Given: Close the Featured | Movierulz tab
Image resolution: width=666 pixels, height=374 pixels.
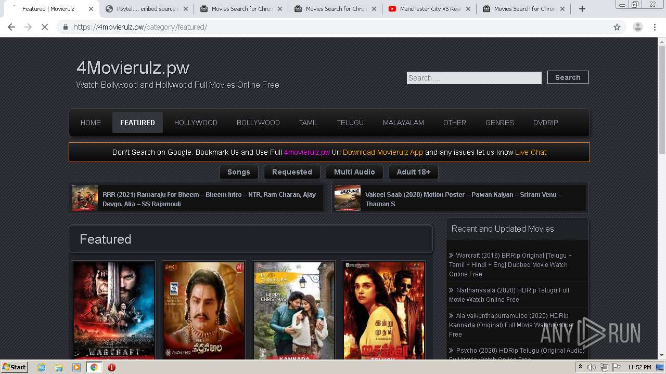Looking at the screenshot, I should point(91,9).
